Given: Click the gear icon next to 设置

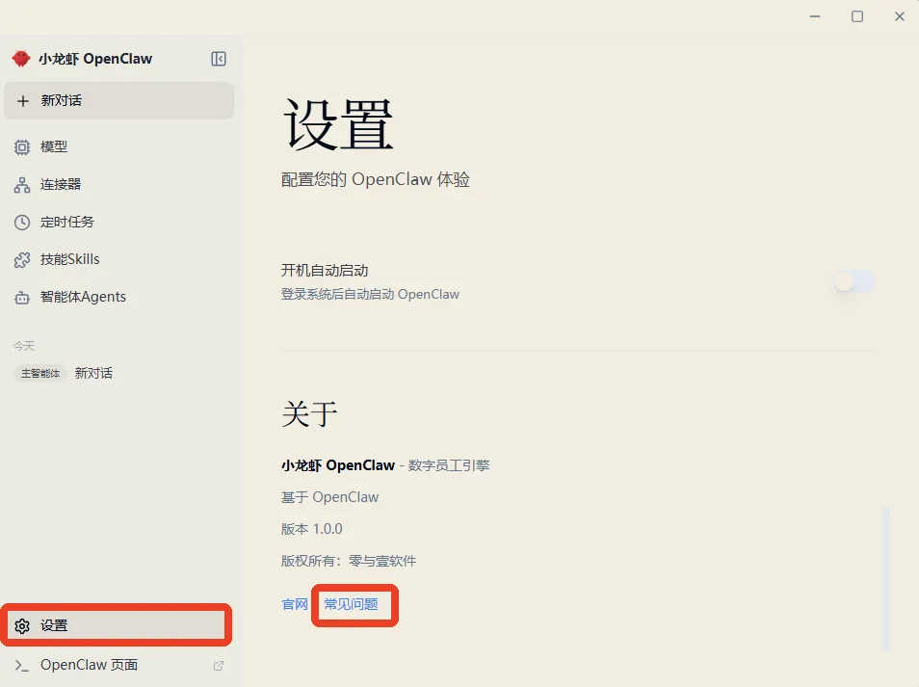Looking at the screenshot, I should tap(22, 626).
